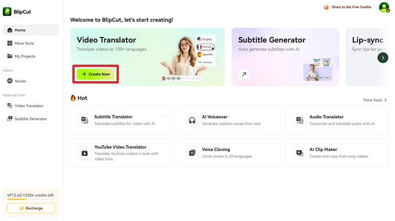The height and width of the screenshot is (221, 395).
Task: Click the Recharge button
Action: (x=31, y=208)
